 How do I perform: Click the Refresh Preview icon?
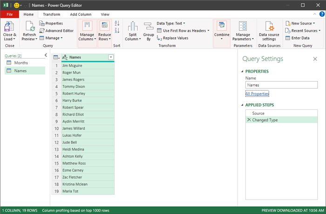[x=29, y=26]
